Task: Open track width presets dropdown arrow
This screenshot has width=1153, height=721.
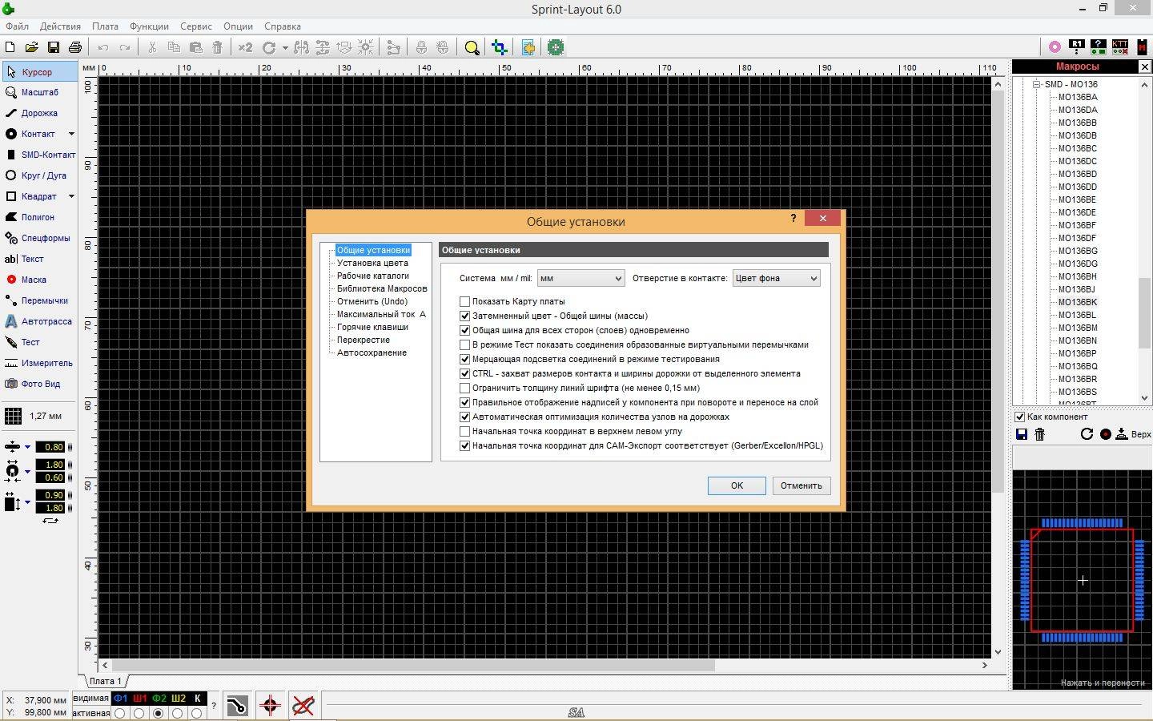Action: click(x=27, y=447)
